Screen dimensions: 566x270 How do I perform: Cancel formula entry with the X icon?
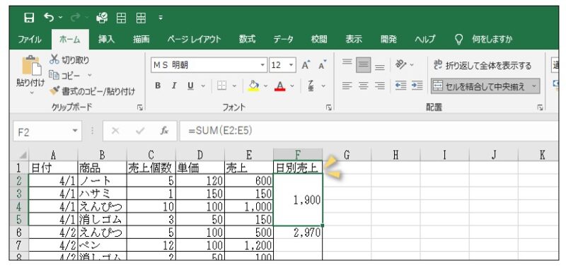[115, 131]
